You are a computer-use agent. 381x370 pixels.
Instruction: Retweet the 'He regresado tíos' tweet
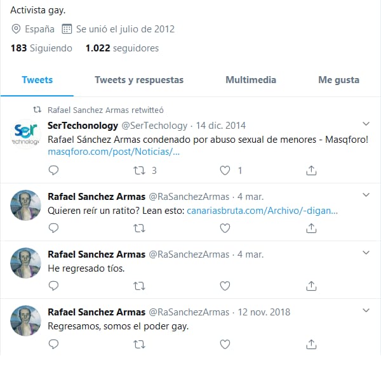pos(139,286)
